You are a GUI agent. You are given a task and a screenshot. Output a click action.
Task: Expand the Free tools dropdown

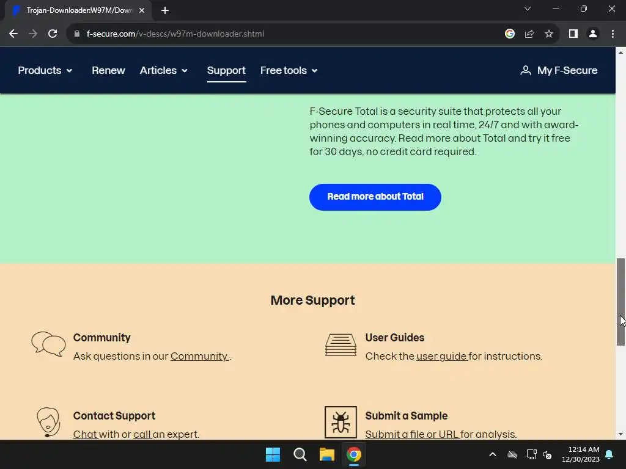tap(289, 71)
